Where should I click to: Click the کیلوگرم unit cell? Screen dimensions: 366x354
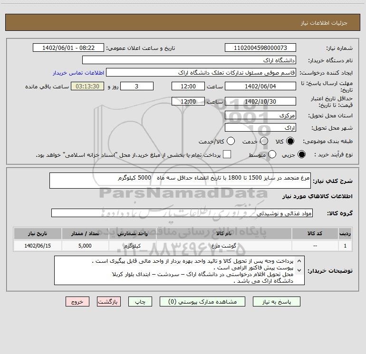click(x=132, y=246)
